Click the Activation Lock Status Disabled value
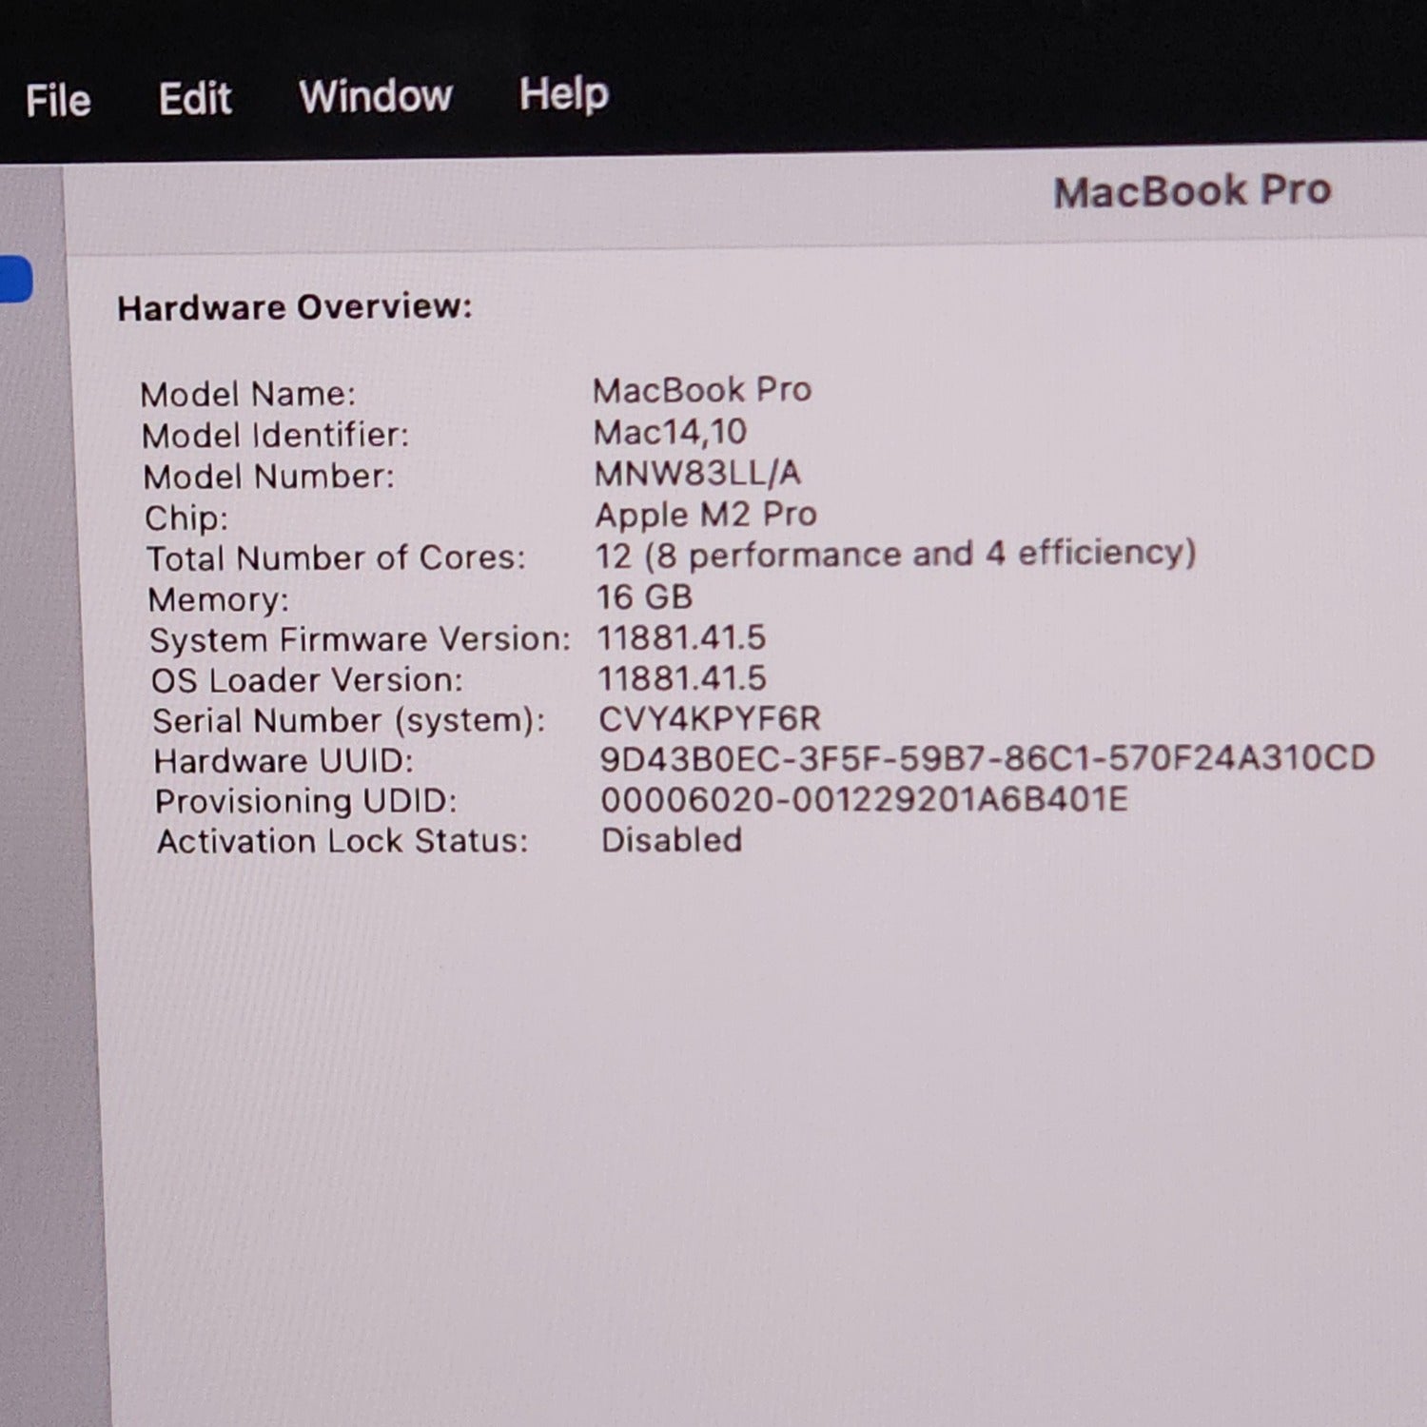The height and width of the screenshot is (1427, 1427). tap(672, 840)
